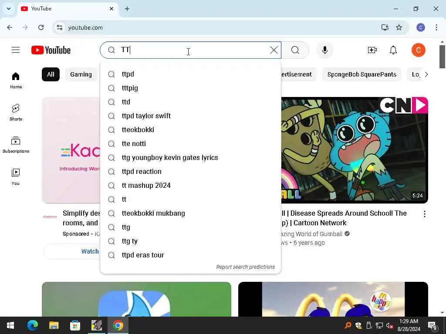Open Microsoft Store from the taskbar
Screen dimensions: 446x334
click(75, 325)
